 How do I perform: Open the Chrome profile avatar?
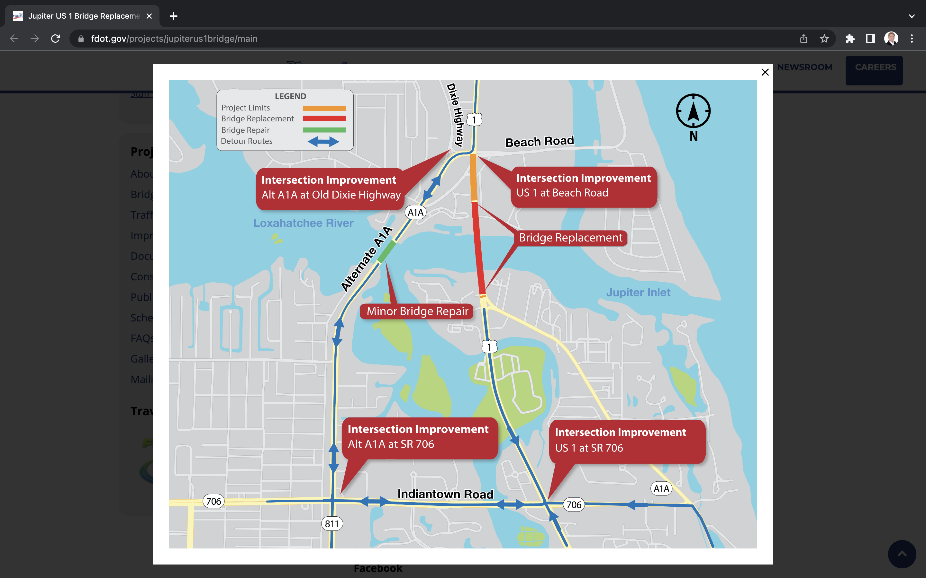(891, 39)
